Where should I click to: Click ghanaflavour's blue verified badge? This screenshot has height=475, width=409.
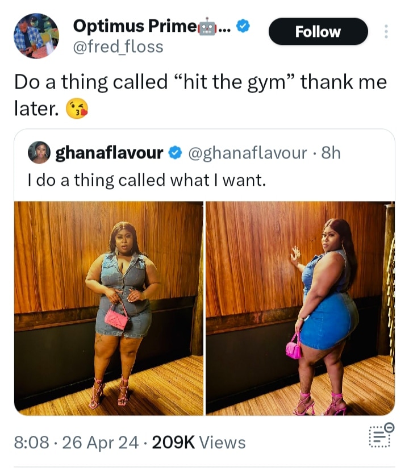point(176,153)
